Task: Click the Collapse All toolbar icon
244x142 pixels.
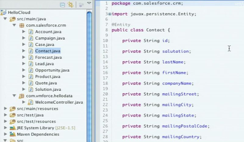Action: (63, 5)
